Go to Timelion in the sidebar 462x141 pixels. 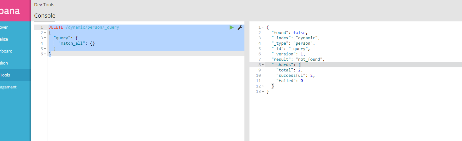point(15,63)
